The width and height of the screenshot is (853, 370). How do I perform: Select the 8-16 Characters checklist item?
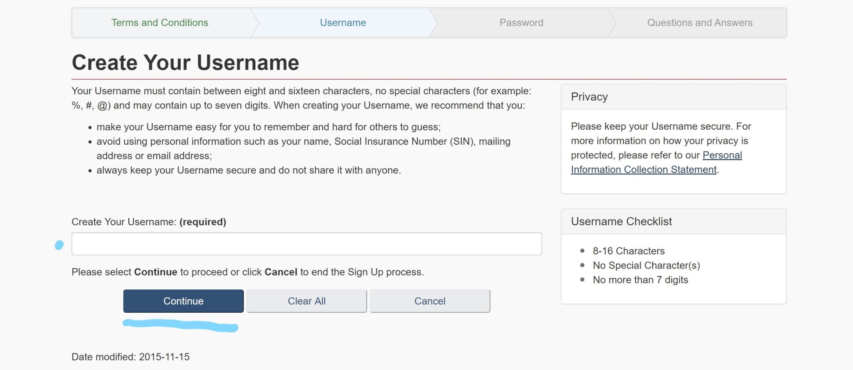pyautogui.click(x=629, y=251)
